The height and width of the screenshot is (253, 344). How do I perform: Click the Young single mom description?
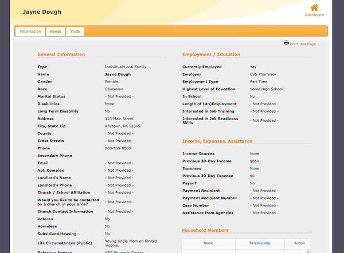pos(131,243)
